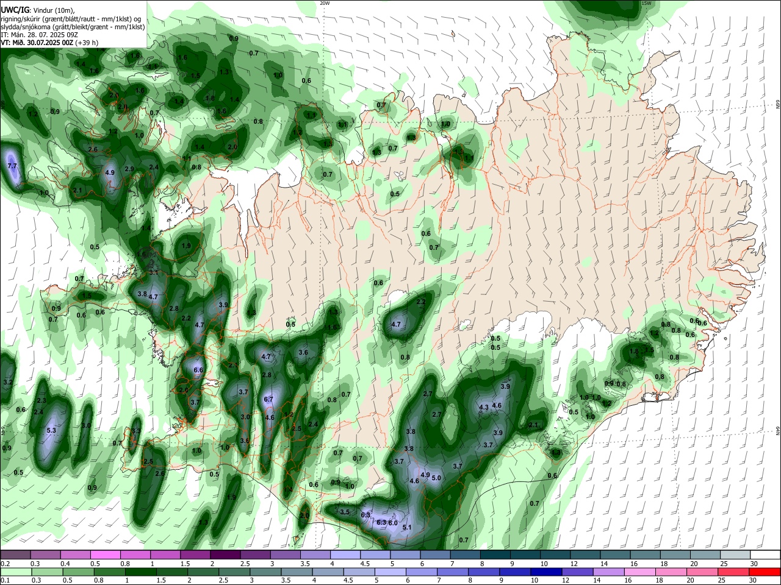The height and width of the screenshot is (585, 781).
Task: Click the 3.3 precipitation value on the map
Action: [136, 431]
